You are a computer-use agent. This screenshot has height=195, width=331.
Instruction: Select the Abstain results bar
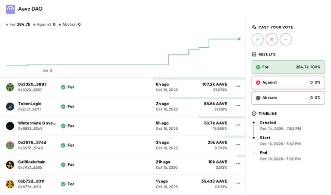[288, 98]
